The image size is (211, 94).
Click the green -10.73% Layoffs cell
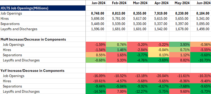[x=201, y=60]
